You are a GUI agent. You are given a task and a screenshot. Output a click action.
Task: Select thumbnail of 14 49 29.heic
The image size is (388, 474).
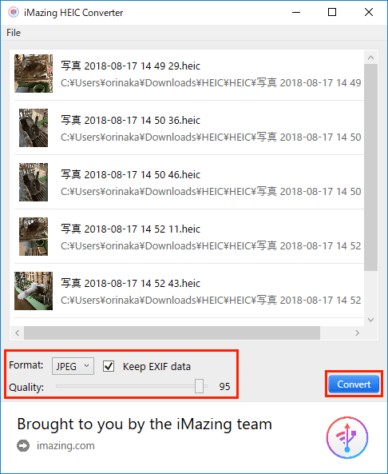(34, 74)
